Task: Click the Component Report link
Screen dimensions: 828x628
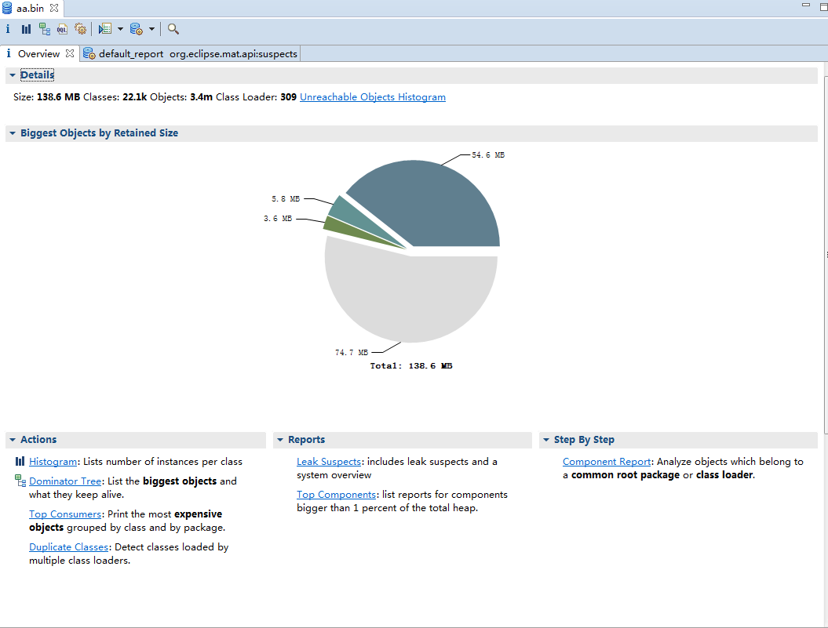Action: click(607, 462)
